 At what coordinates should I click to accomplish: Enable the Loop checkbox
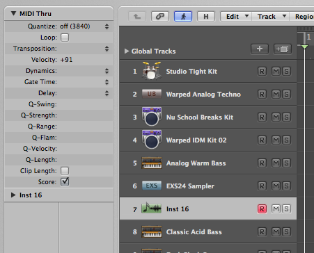[65, 38]
